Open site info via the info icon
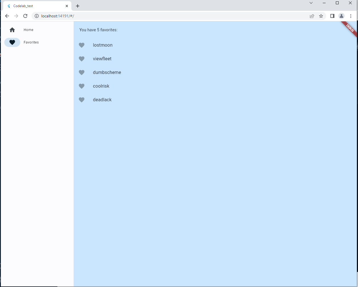This screenshot has height=287, width=358. [36, 16]
